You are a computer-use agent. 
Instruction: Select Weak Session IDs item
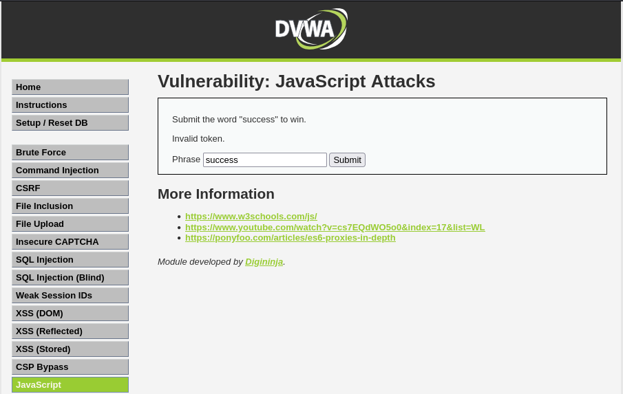(x=70, y=296)
